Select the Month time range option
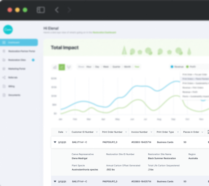The height and width of the screenshot is (186, 209). (127, 67)
